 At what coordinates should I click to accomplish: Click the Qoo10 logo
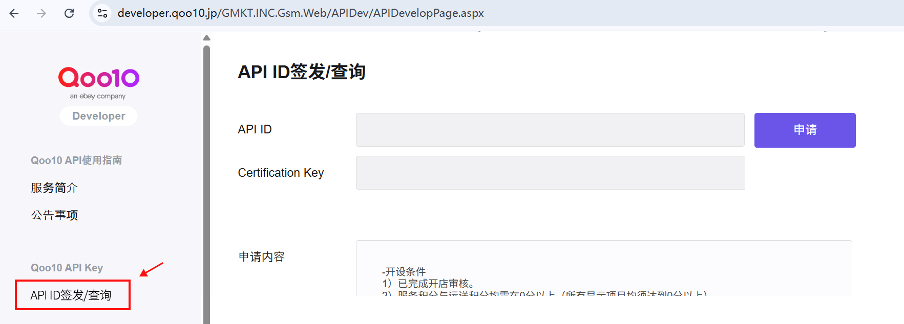click(98, 83)
